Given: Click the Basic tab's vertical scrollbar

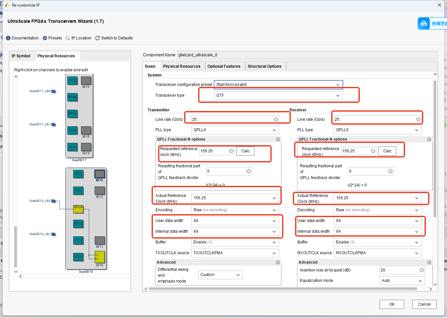Looking at the screenshot, I should click(x=435, y=149).
